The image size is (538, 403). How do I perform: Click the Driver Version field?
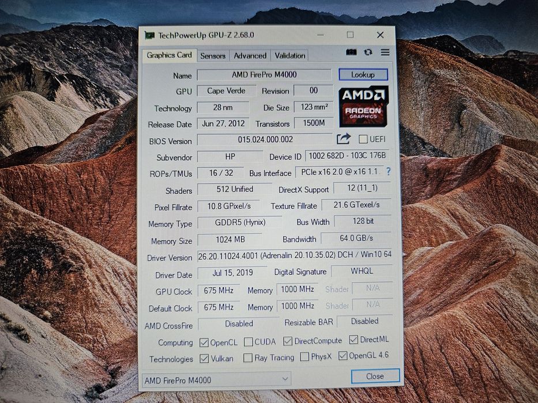click(295, 255)
